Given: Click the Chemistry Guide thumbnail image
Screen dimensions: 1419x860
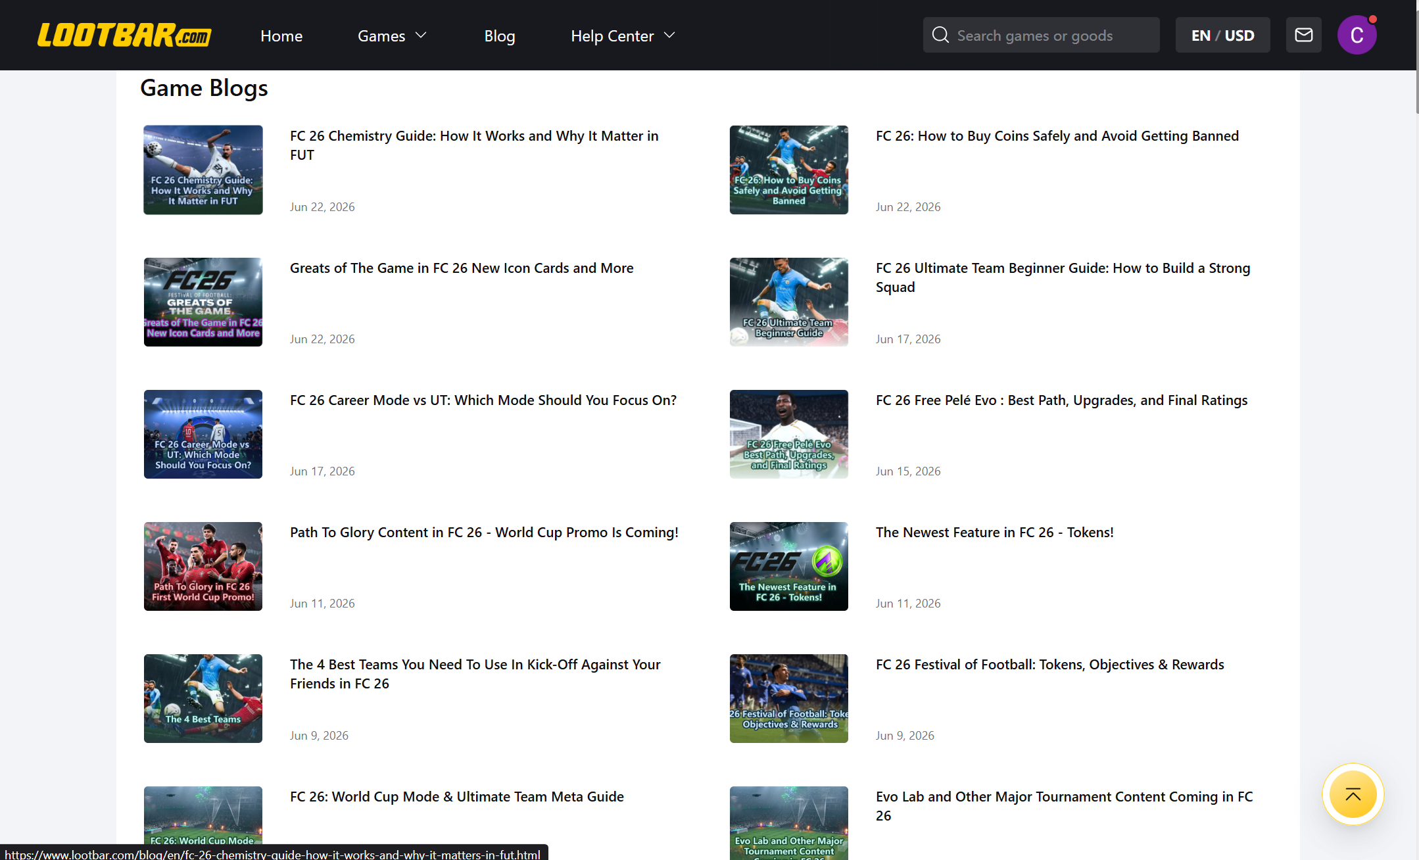Looking at the screenshot, I should coord(203,170).
